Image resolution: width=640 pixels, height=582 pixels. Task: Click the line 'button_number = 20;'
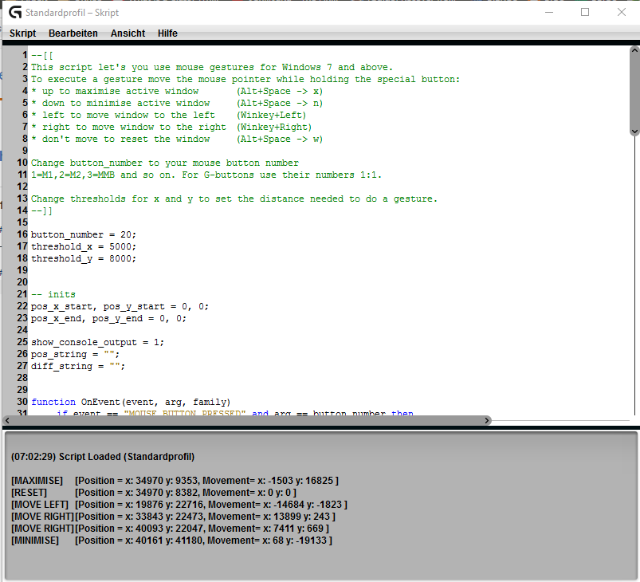pyautogui.click(x=83, y=235)
